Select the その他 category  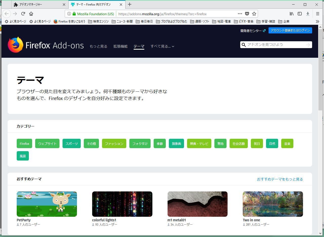click(91, 144)
